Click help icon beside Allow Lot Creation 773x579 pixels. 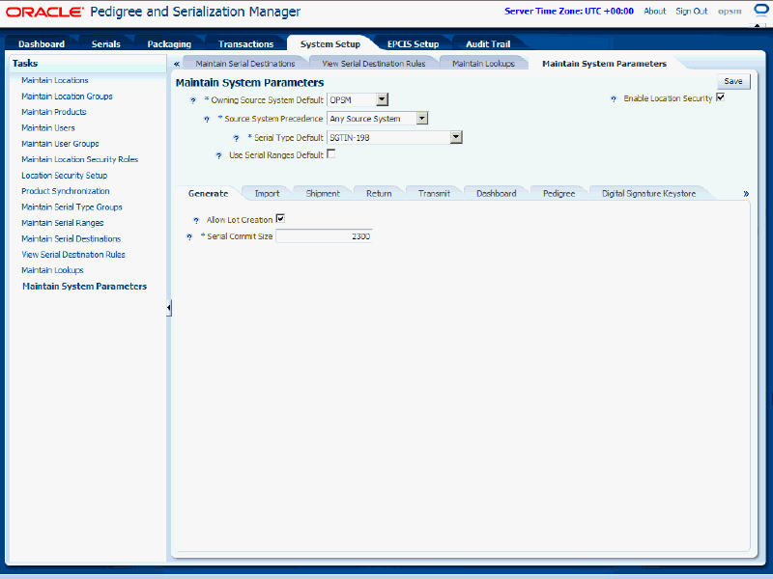point(196,221)
